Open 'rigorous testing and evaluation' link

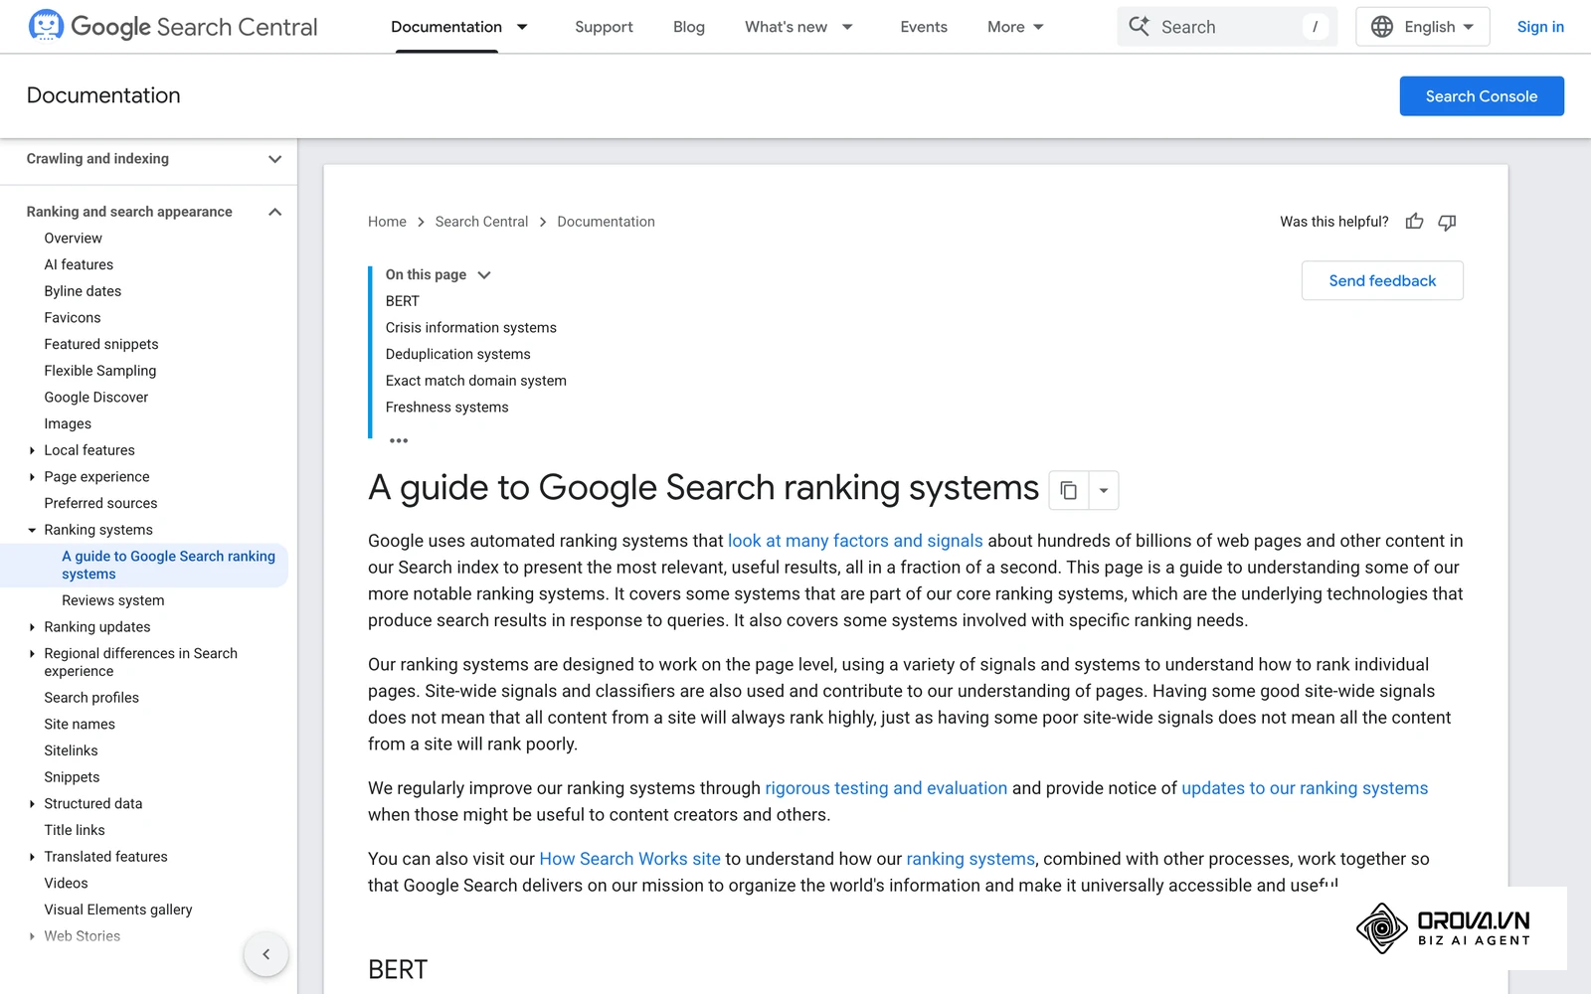pyautogui.click(x=886, y=788)
